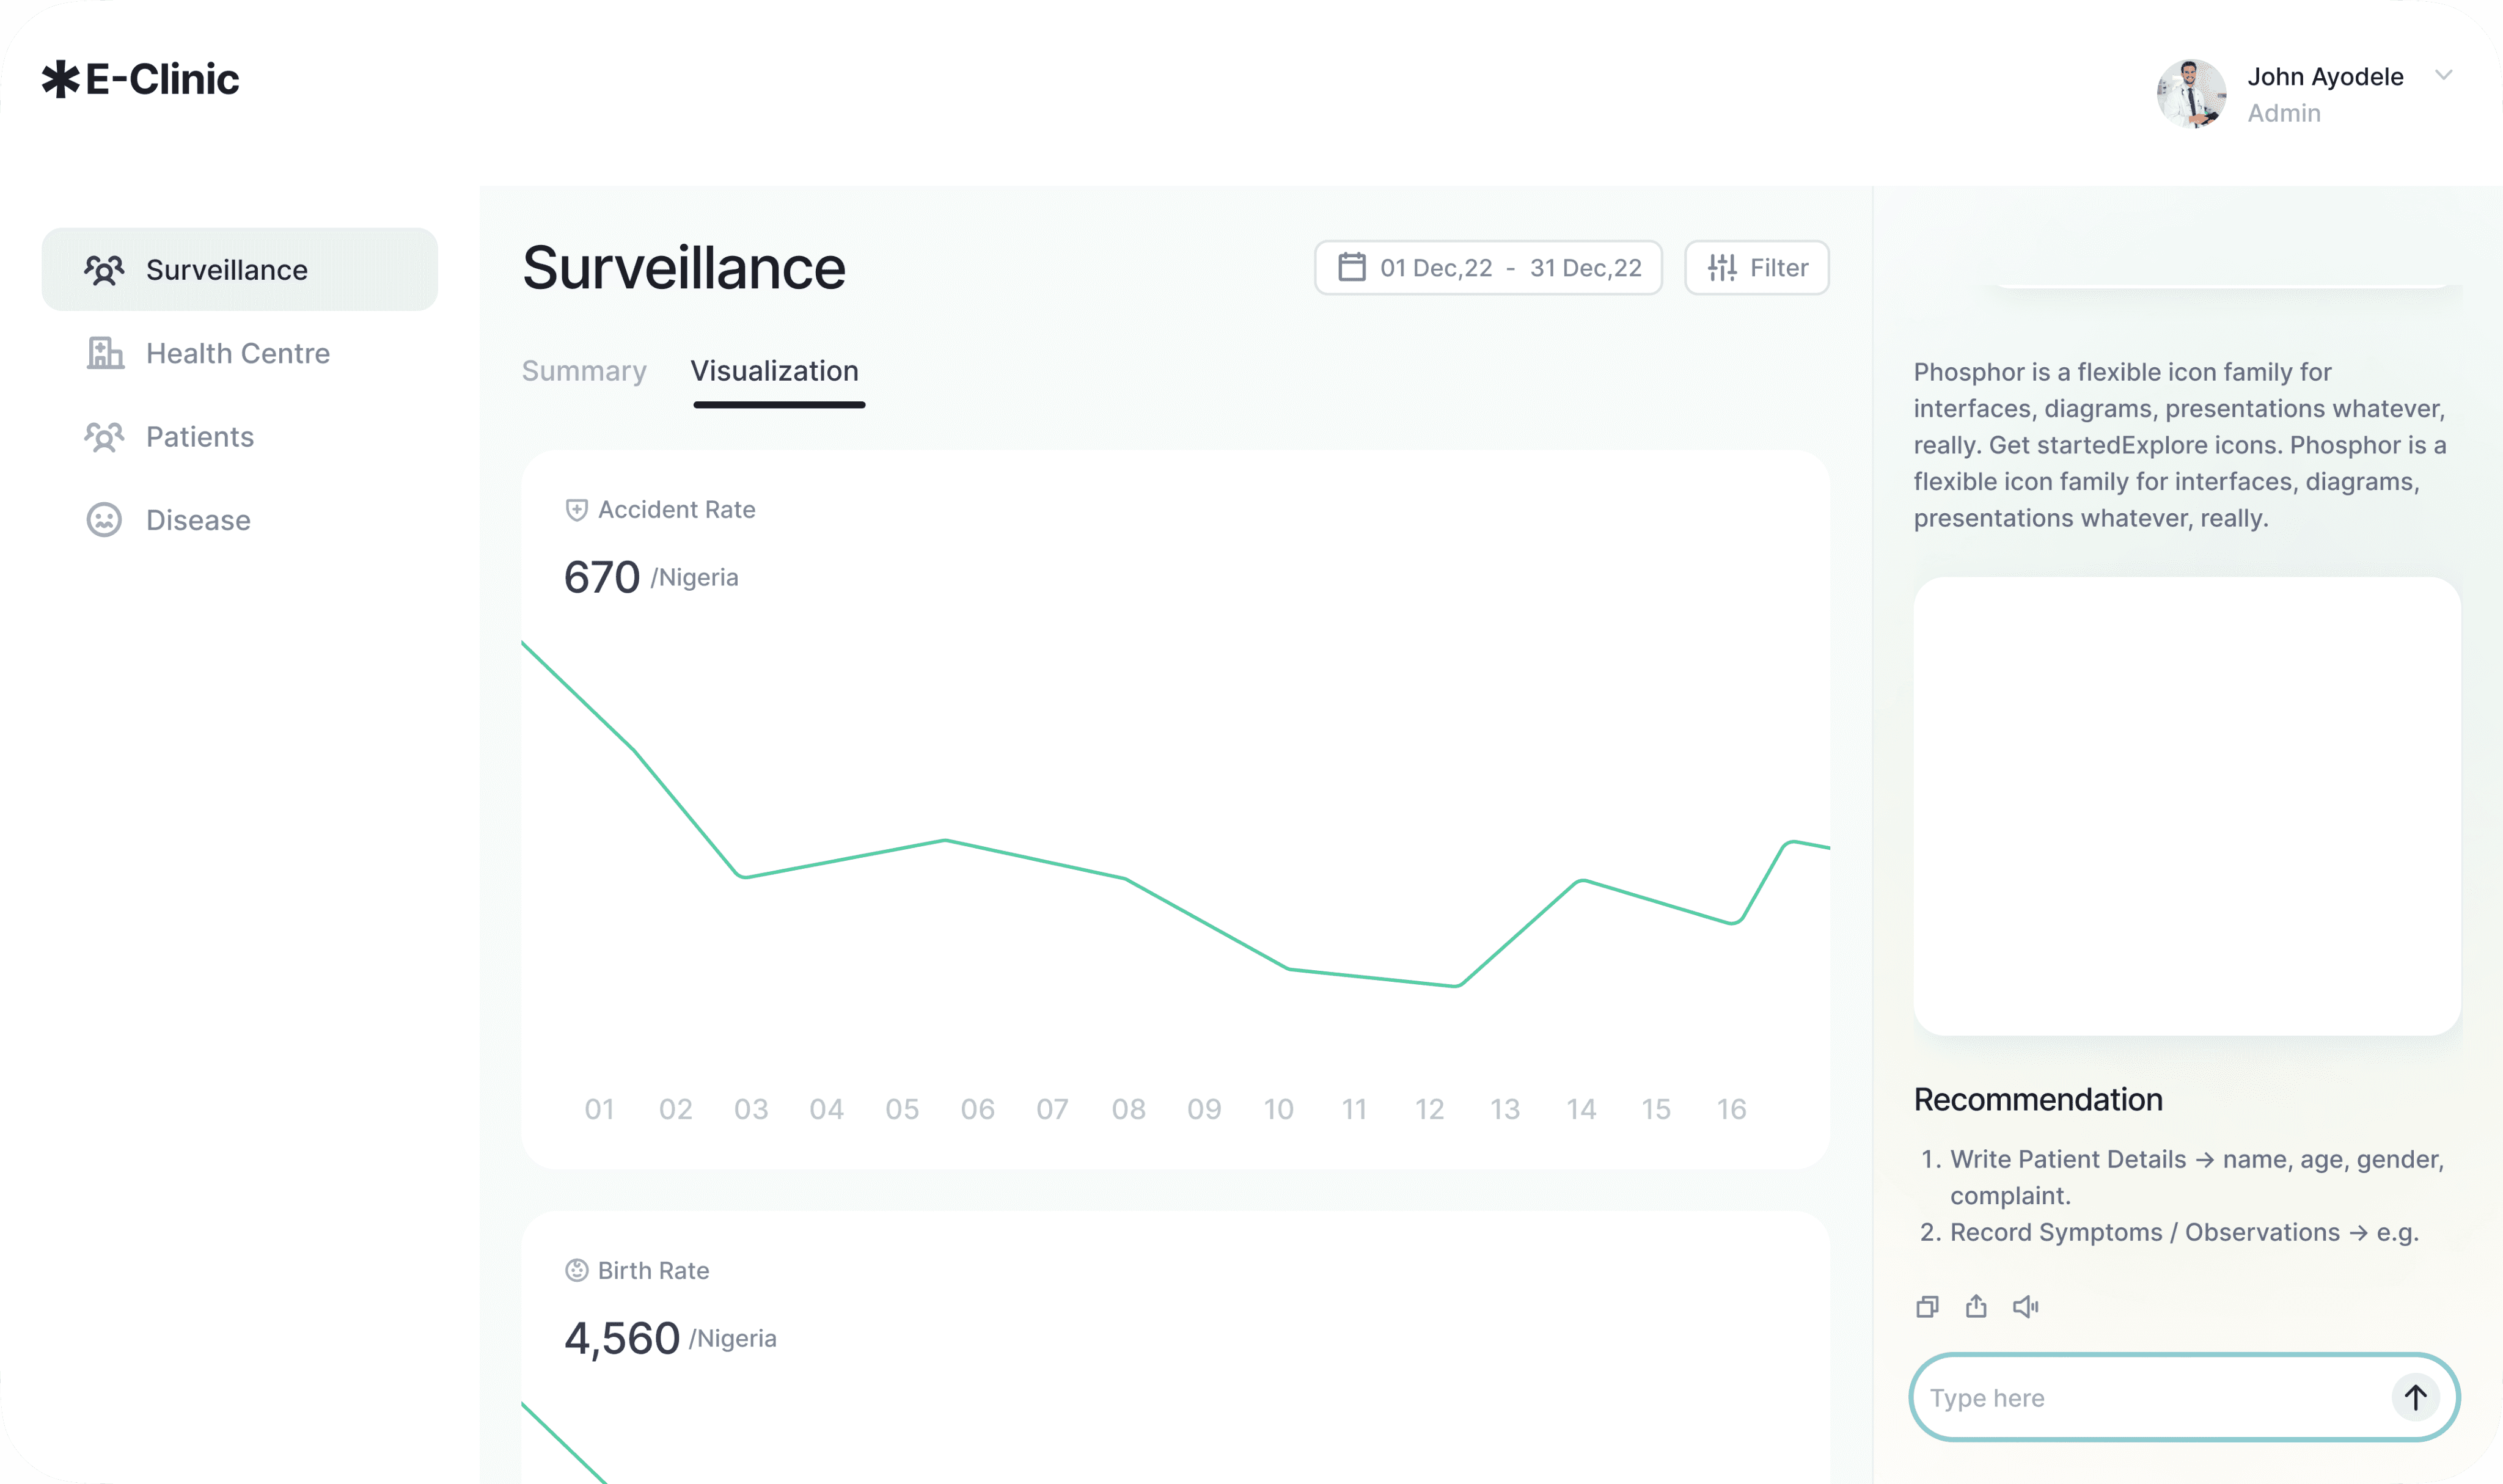Expand the John Ayodele account chevron
This screenshot has height=1484, width=2503.
click(x=2444, y=75)
